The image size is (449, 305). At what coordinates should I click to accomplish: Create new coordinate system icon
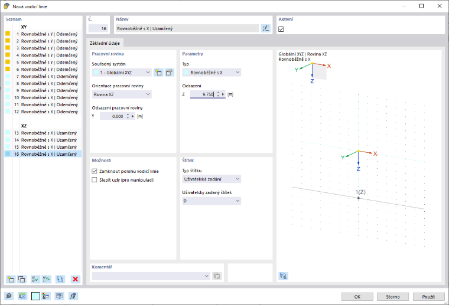(x=158, y=73)
